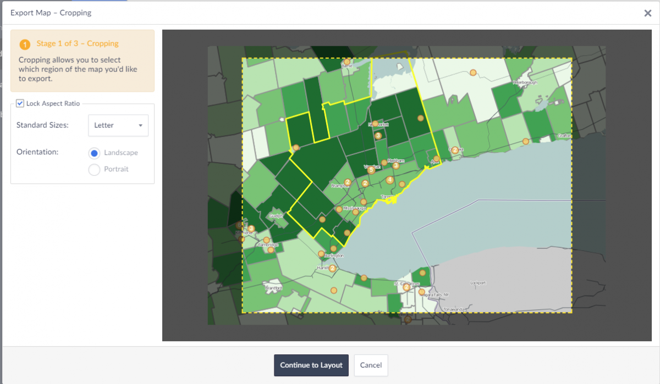The image size is (660, 384).
Task: Select the Landscape orientation radio button
Action: pos(94,153)
